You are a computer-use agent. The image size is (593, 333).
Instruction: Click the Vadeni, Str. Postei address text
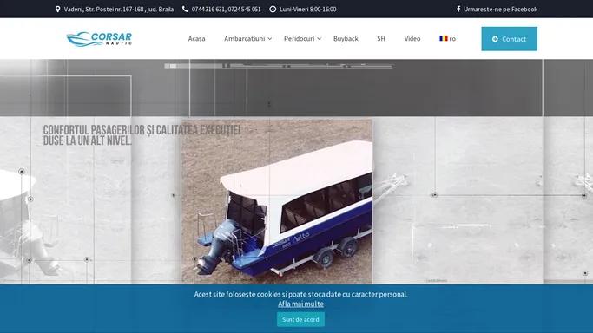click(119, 9)
